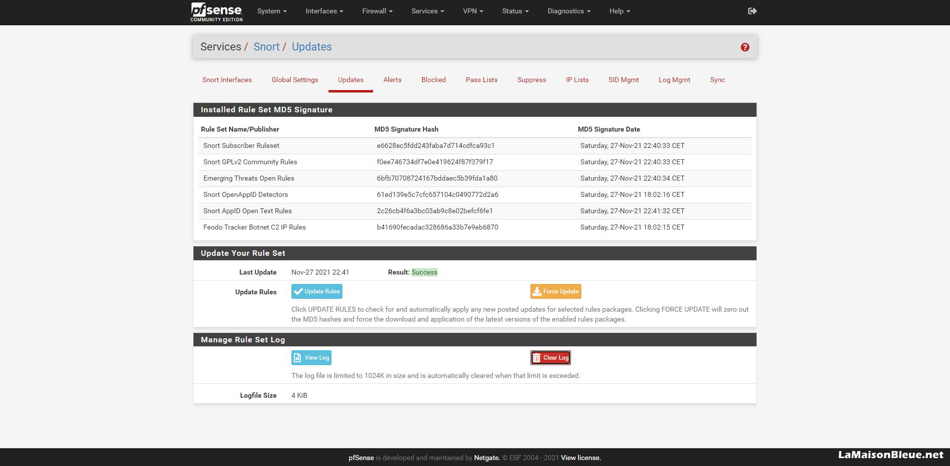Click the MD5 Signature Hash column header

point(406,129)
